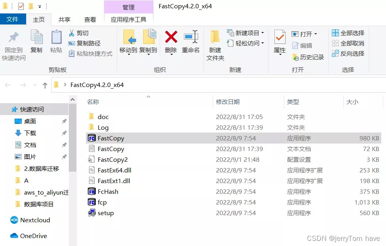The width and height of the screenshot is (386, 246).
Task: Open the quick access toolbar customize arrow
Action: pos(40,7)
